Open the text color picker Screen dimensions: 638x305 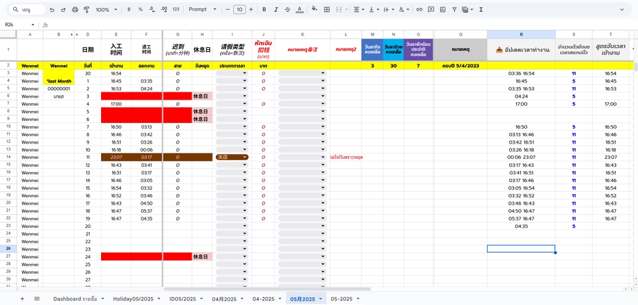coord(300,9)
